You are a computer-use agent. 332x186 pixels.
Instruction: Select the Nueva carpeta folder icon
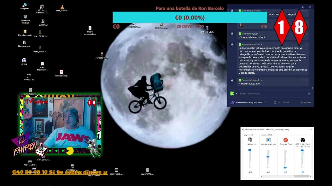tap(24, 44)
